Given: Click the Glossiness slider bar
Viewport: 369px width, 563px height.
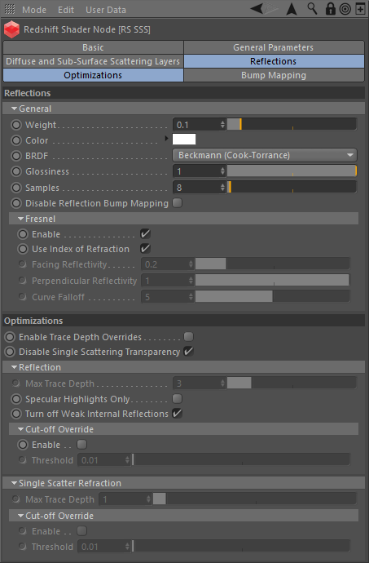Looking at the screenshot, I should [x=292, y=171].
